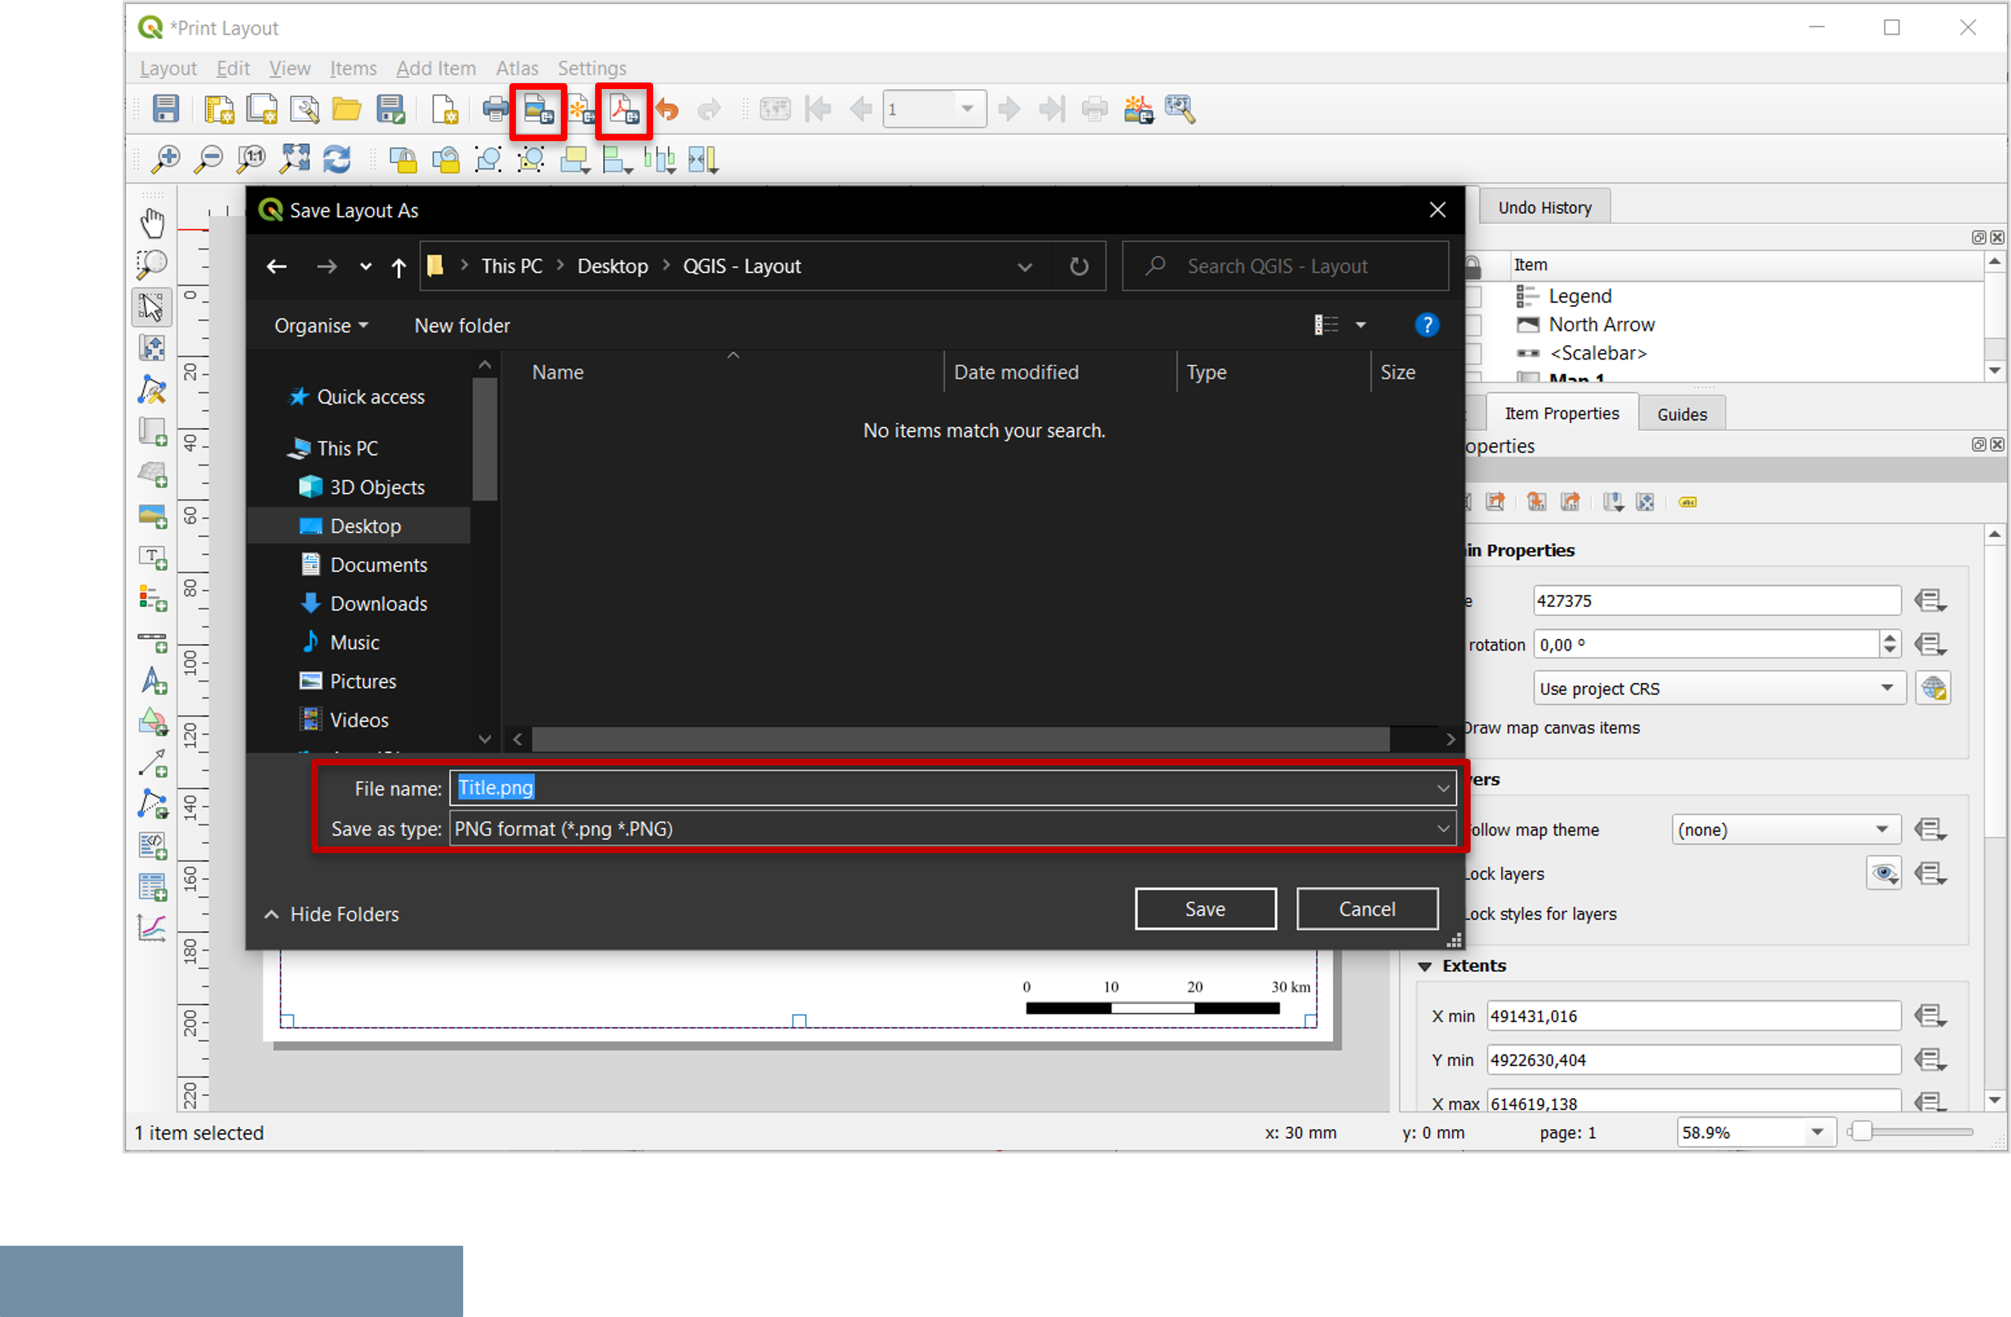Collapse the Extents section triangle
This screenshot has width=2011, height=1317.
click(1424, 965)
